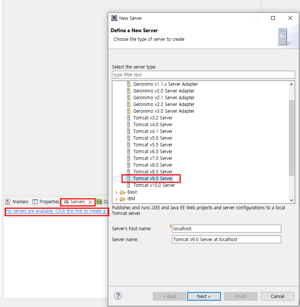Focus the type filter text field
The image size is (300, 307).
(x=203, y=75)
